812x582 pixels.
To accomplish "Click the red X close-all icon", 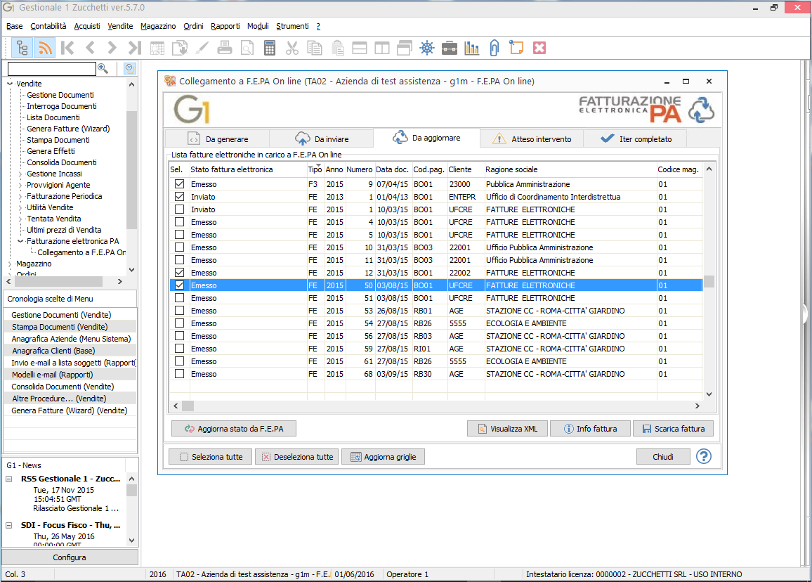I will [539, 48].
